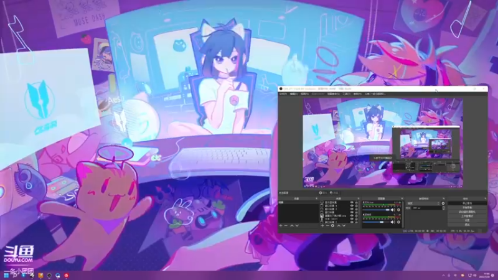Click the OBS icon on the taskbar
The width and height of the screenshot is (498, 280).
[x=49, y=275]
